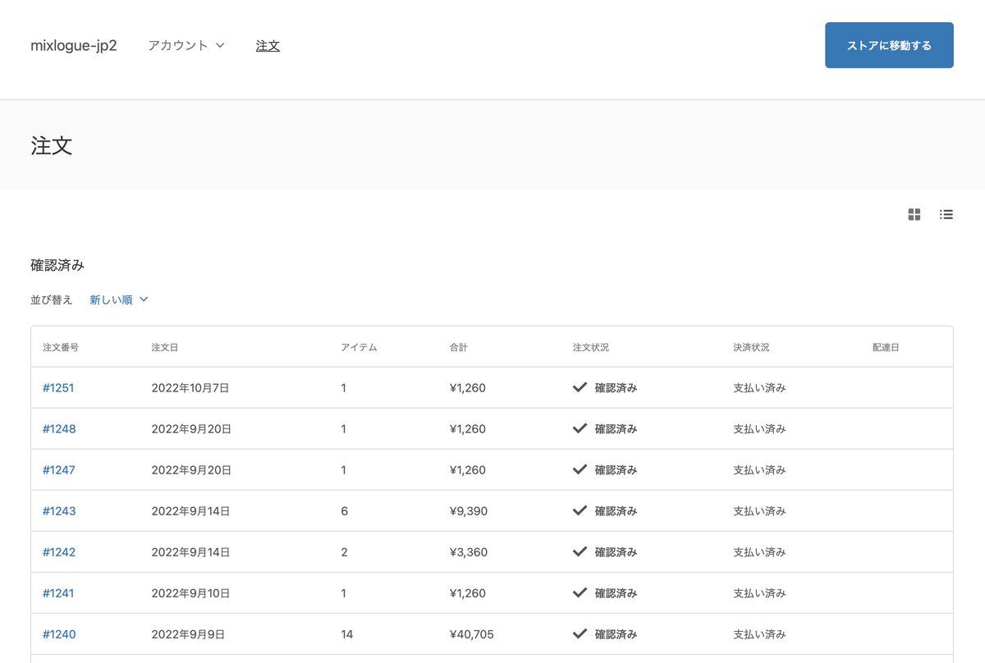This screenshot has height=663, width=985.
Task: Click the checkmark icon in order #1240 row
Action: tap(580, 633)
